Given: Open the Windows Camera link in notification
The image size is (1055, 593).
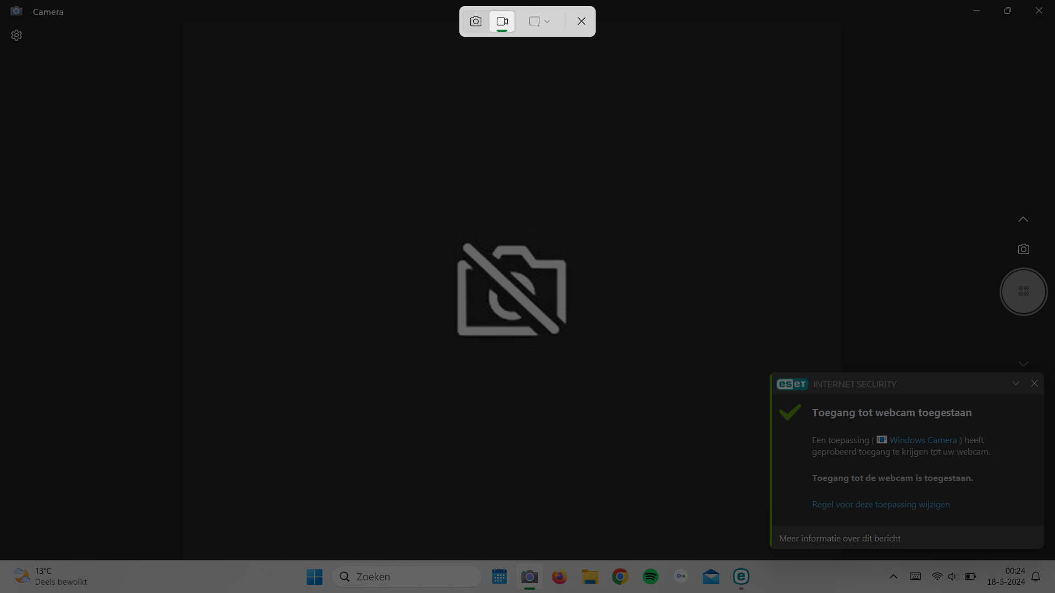Looking at the screenshot, I should pyautogui.click(x=923, y=440).
